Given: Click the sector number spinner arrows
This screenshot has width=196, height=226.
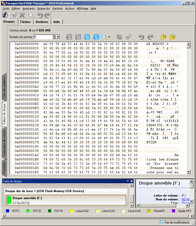Looking at the screenshot, I should [54, 37].
